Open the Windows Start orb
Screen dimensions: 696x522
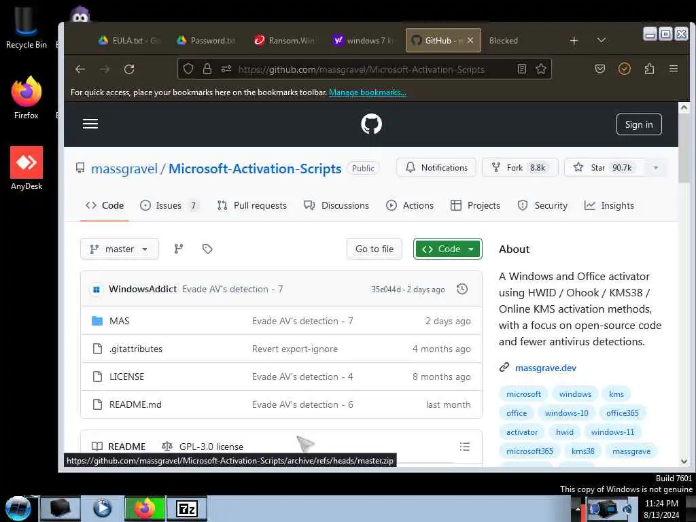[18, 508]
